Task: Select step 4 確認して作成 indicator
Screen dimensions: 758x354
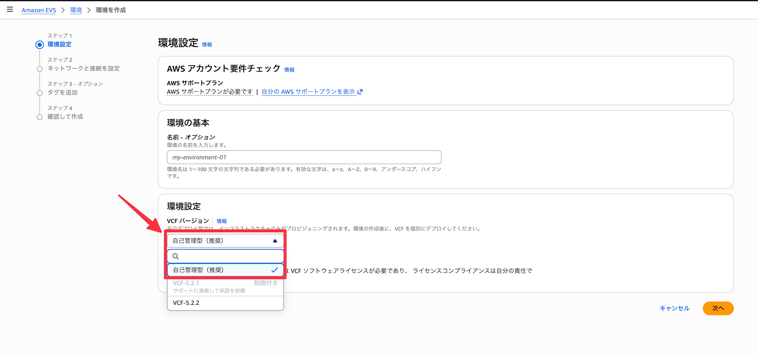Action: pyautogui.click(x=39, y=117)
